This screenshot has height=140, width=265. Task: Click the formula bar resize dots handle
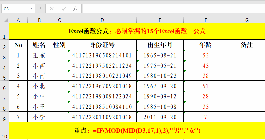[x=40, y=9]
